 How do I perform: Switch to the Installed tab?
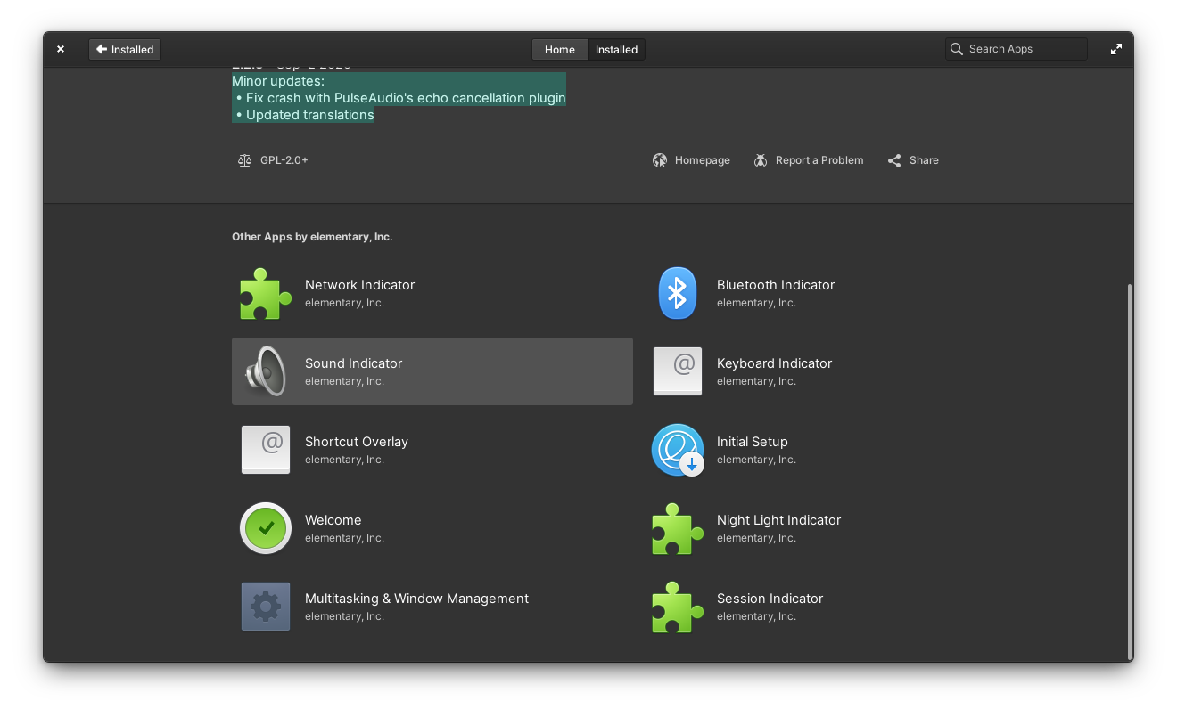616,49
